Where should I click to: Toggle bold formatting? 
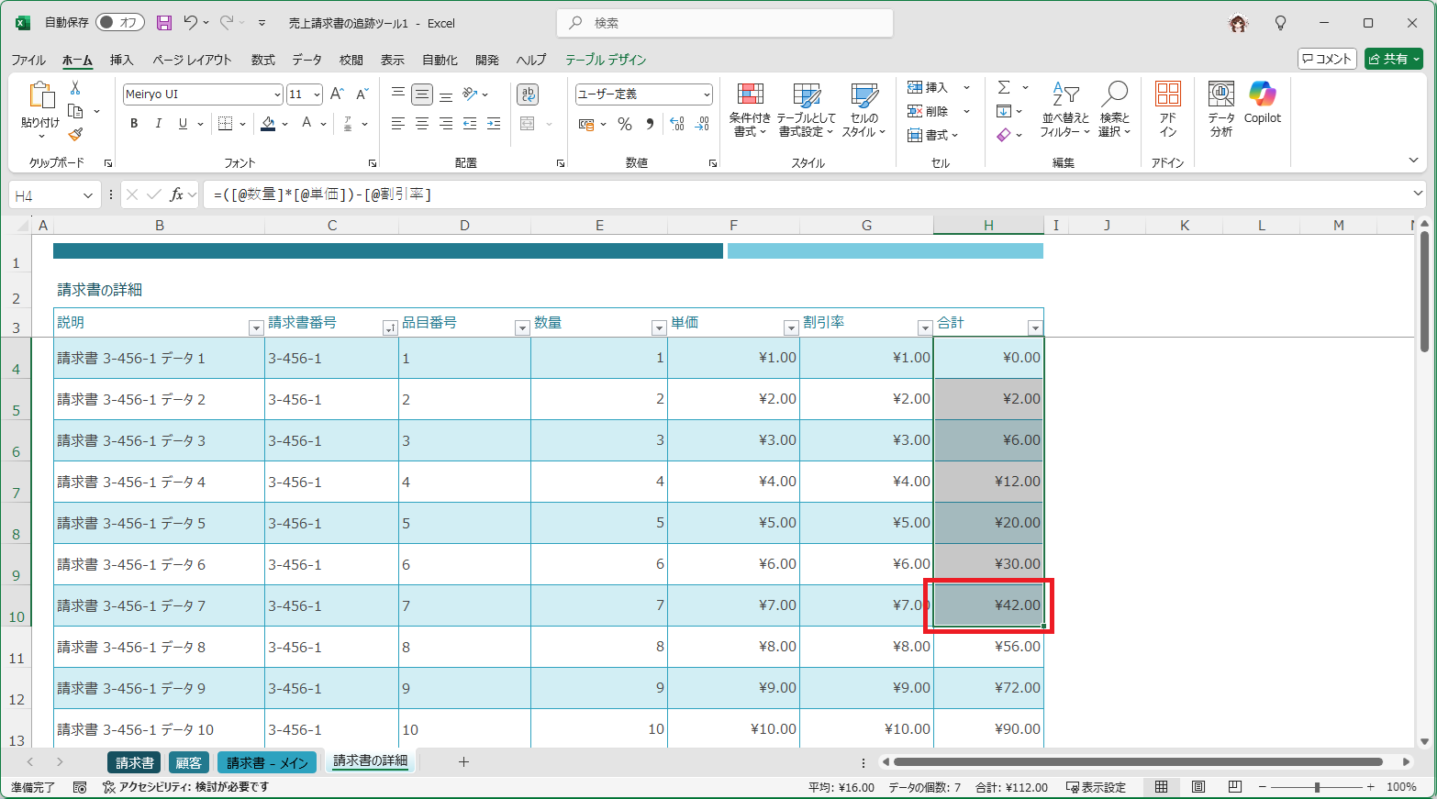point(134,124)
